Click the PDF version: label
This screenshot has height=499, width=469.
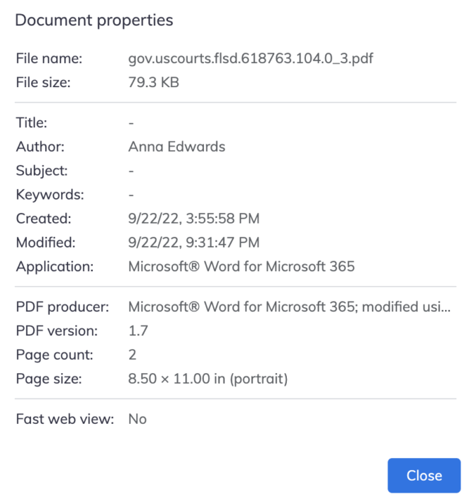(57, 331)
